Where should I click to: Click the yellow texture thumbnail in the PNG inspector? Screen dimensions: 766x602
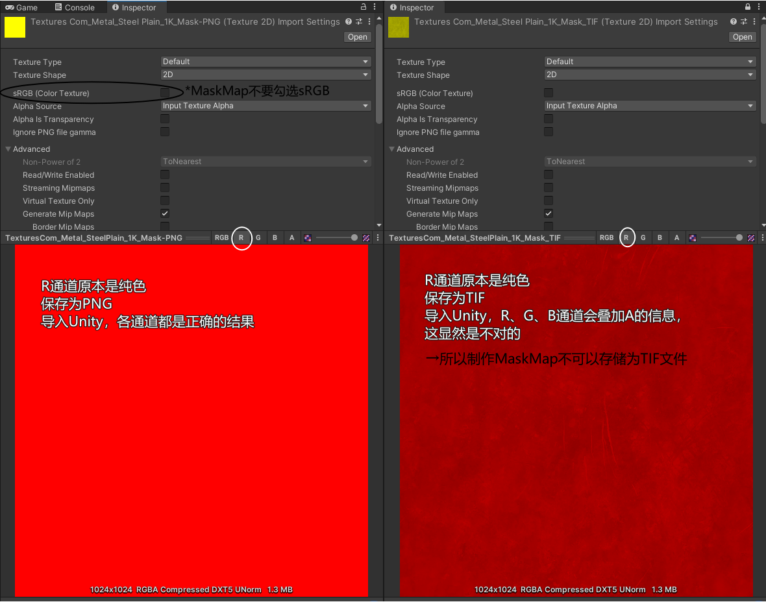14,28
